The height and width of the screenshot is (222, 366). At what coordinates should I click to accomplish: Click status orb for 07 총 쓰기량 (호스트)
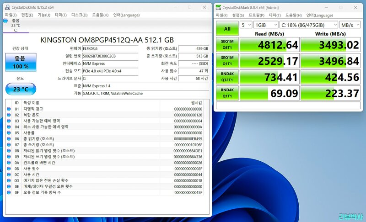(9, 145)
